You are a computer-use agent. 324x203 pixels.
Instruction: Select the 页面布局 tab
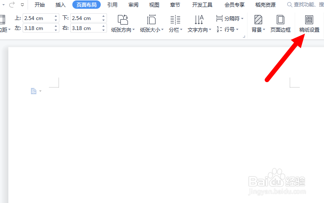[x=87, y=5]
